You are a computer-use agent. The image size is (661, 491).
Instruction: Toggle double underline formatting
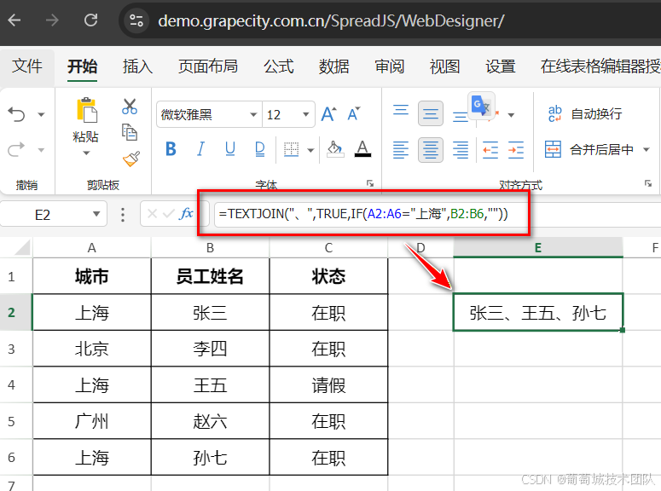click(260, 149)
